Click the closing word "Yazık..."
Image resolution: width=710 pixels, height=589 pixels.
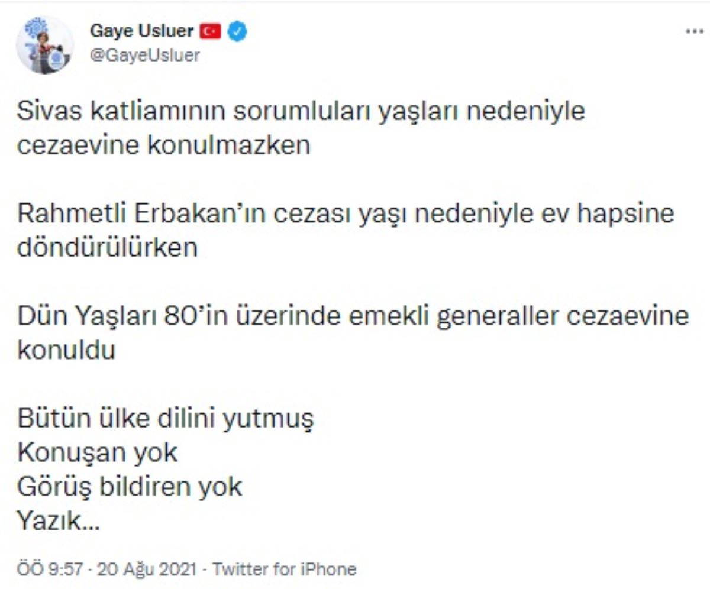click(59, 521)
